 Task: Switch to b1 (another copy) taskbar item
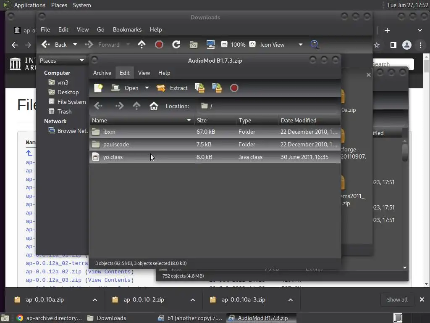pyautogui.click(x=190, y=318)
